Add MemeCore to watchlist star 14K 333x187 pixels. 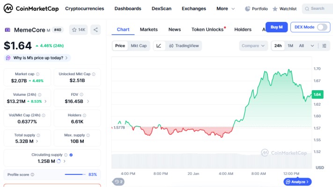[78, 29]
